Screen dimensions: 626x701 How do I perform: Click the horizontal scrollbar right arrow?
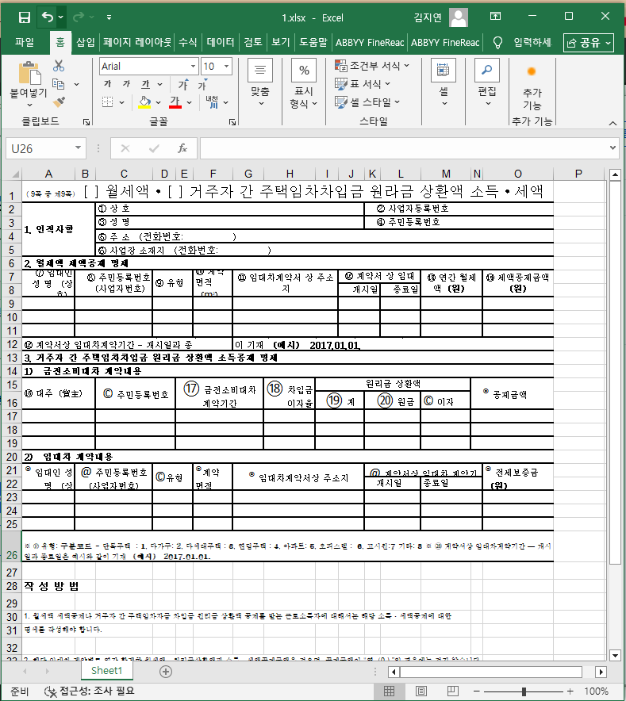(x=601, y=672)
